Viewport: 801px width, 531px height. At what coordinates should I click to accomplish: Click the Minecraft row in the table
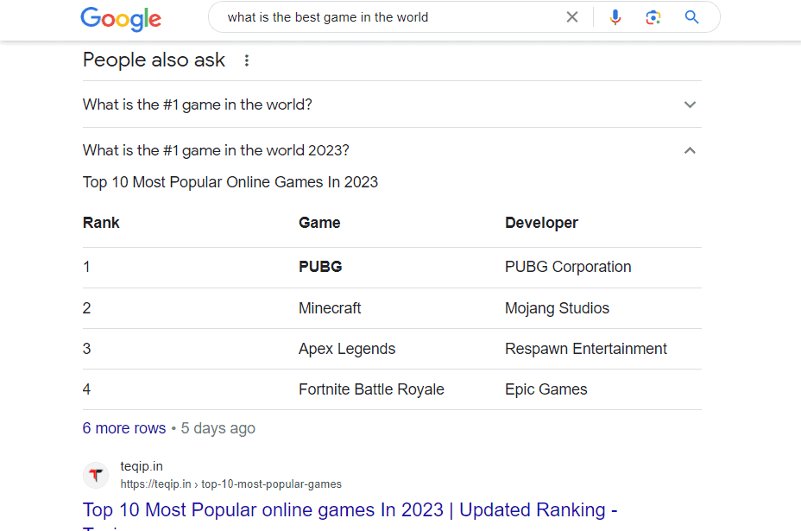331,307
